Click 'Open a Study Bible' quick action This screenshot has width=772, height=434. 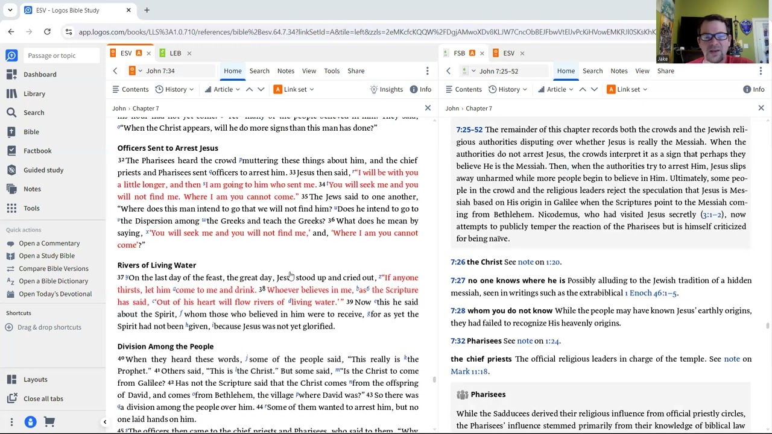coord(40,256)
